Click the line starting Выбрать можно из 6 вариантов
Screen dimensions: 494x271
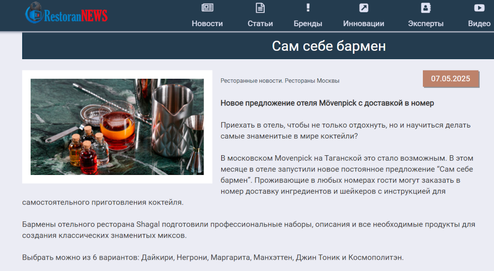pos(212,258)
